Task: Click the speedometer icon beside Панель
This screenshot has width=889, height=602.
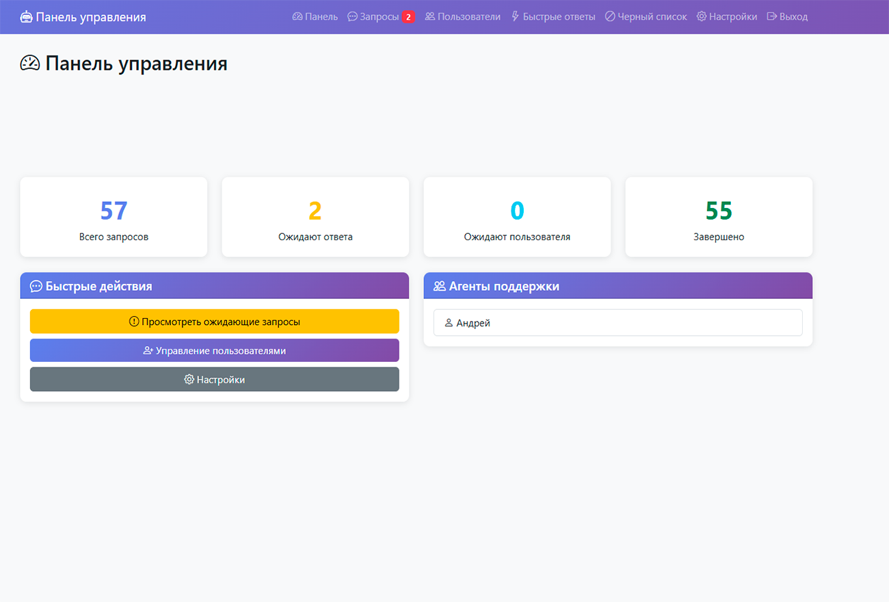Action: tap(297, 16)
